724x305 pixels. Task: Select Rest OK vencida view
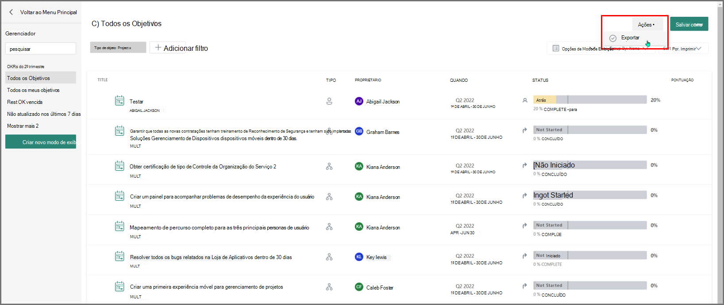pyautogui.click(x=25, y=102)
